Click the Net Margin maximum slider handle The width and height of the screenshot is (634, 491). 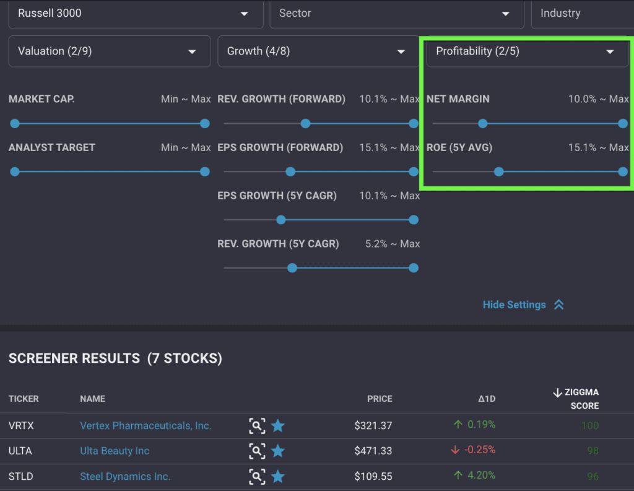pos(623,123)
